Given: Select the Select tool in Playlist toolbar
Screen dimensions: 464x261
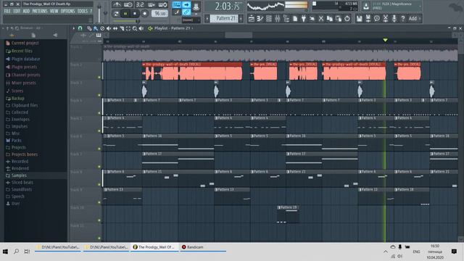Looking at the screenshot, I should click(x=128, y=28).
